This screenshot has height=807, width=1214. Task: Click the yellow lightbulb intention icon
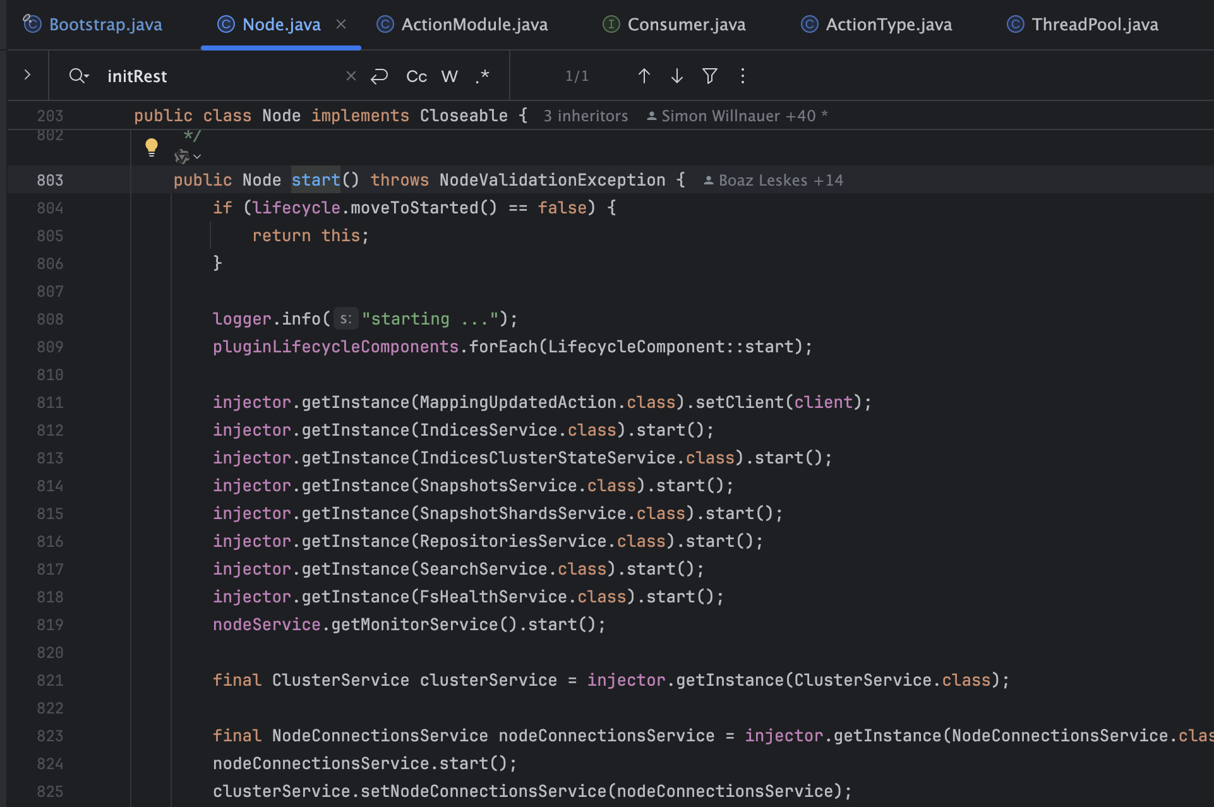(152, 147)
